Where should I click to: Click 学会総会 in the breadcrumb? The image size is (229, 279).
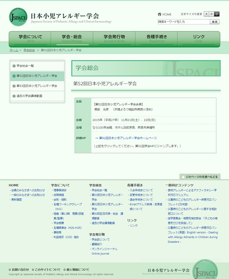click(x=29, y=50)
